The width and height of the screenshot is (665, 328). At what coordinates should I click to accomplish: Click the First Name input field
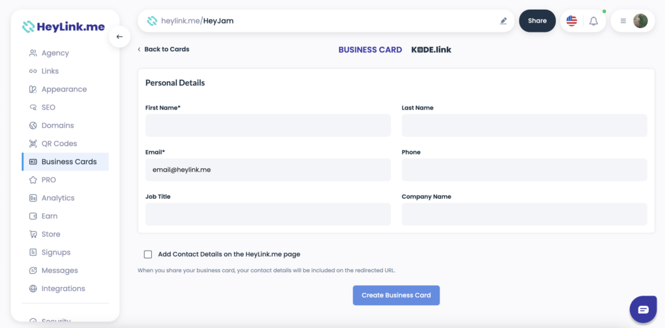(268, 125)
